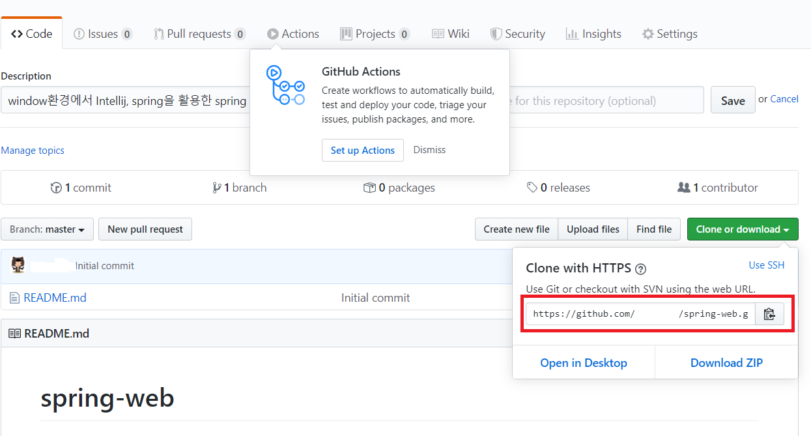
Task: Open repository Settings tab
Action: tap(670, 34)
